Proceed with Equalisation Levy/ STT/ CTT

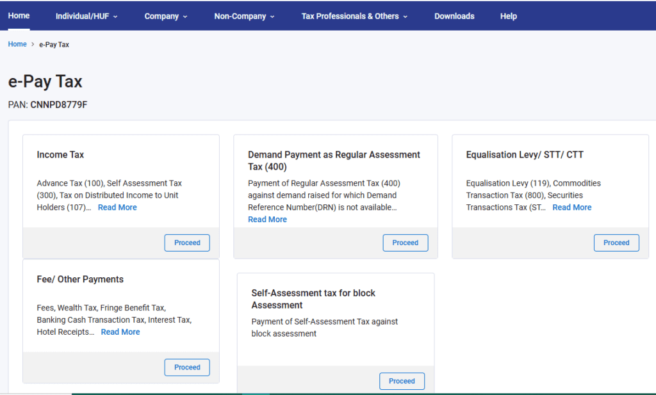[x=616, y=243]
